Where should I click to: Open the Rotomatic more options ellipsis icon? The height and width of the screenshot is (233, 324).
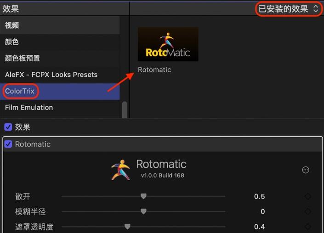coord(306,170)
